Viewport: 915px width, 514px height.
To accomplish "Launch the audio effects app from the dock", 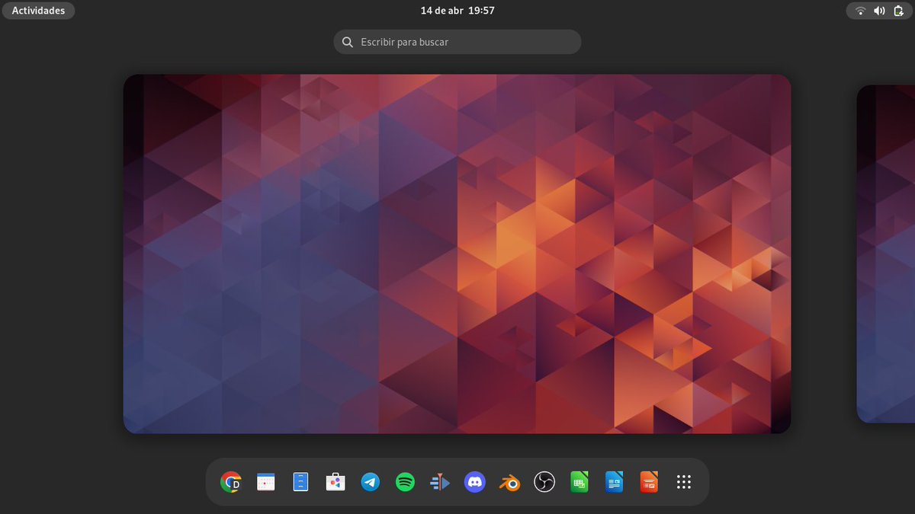I will point(440,481).
